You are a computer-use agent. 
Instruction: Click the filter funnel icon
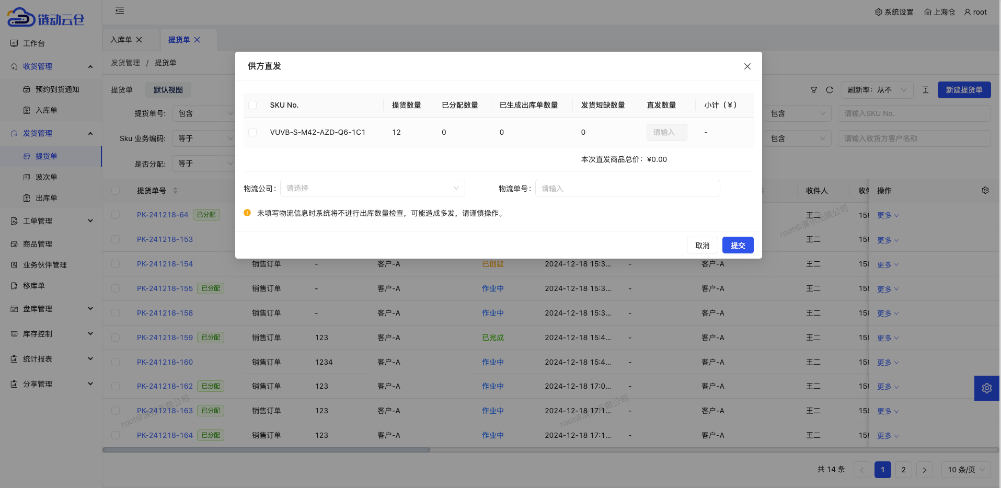(813, 90)
